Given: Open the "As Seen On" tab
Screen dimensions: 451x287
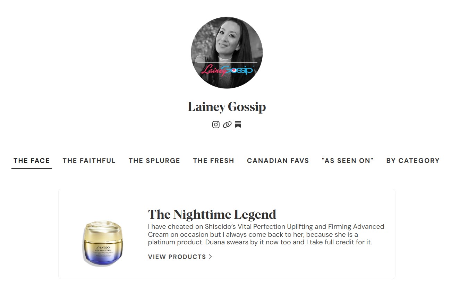Looking at the screenshot, I should [348, 160].
